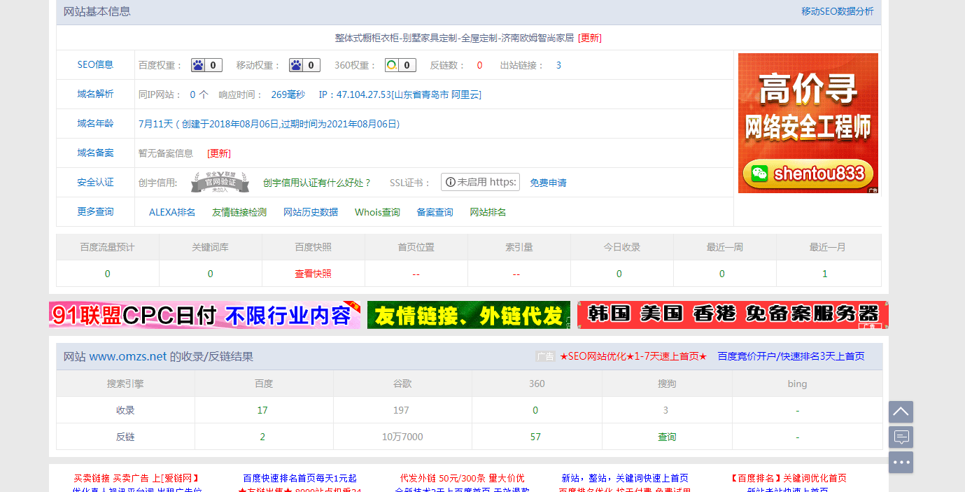The height and width of the screenshot is (492, 965).
Task: Click the 未启用 https SSL status badge
Action: pos(480,182)
